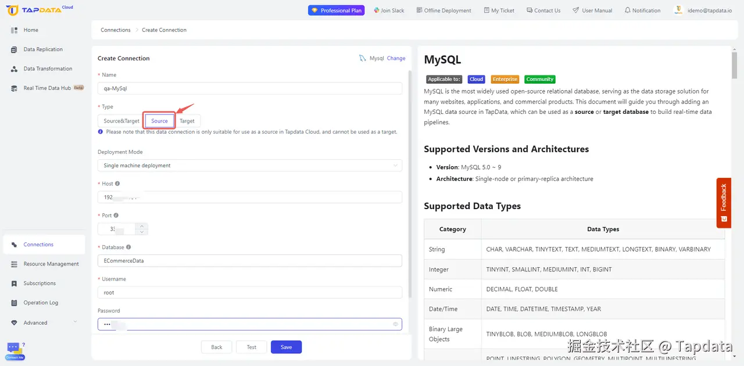This screenshot has height=366, width=744.
Task: Click the Database info tooltip icon
Action: point(128,247)
